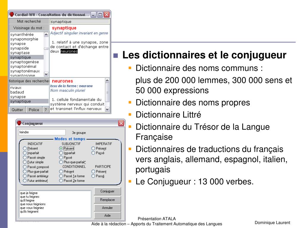The image size is (304, 228).
Task: Click the Annuler button
Action: point(107,208)
